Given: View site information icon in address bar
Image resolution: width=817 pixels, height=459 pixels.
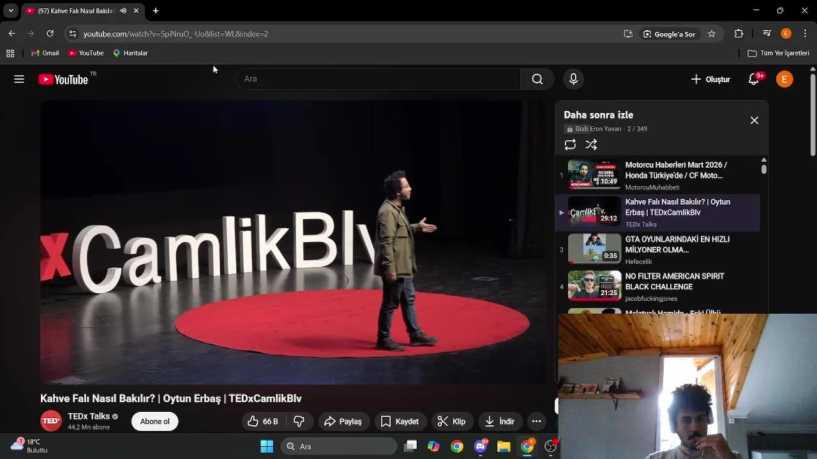Looking at the screenshot, I should point(73,34).
